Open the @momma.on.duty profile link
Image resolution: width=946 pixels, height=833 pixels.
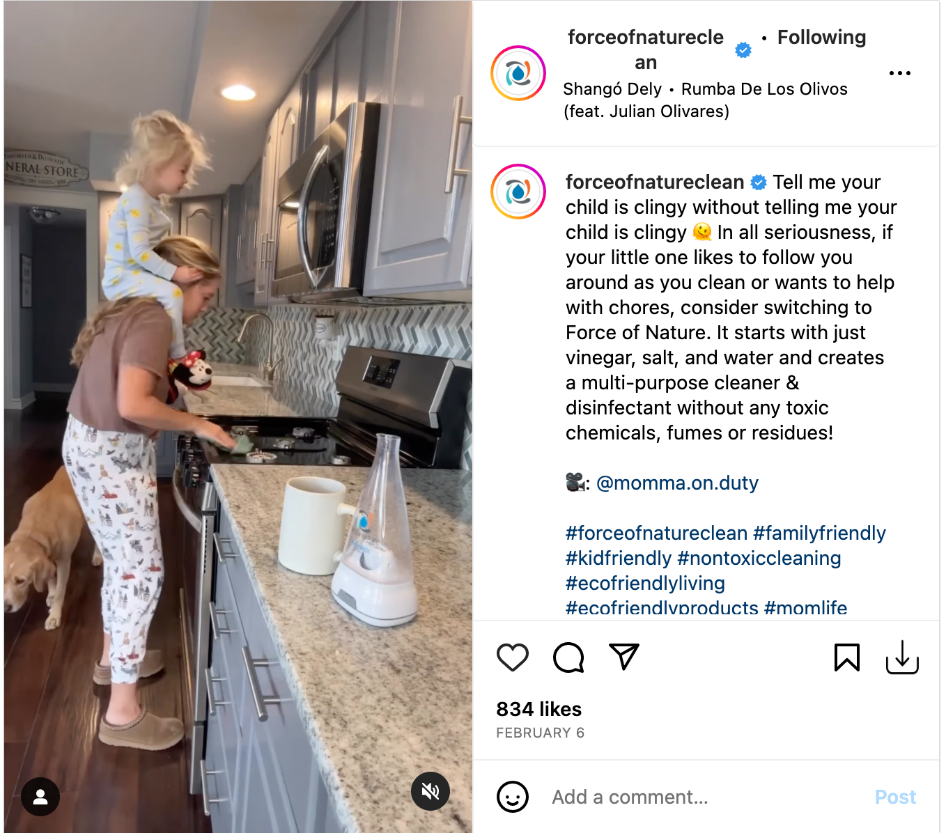(x=677, y=483)
